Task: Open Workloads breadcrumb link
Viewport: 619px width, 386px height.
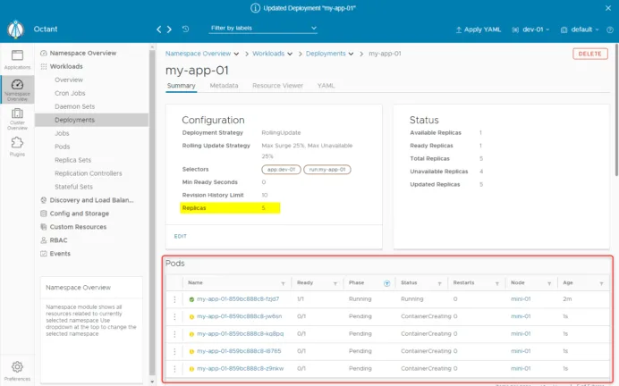Action: pos(268,54)
